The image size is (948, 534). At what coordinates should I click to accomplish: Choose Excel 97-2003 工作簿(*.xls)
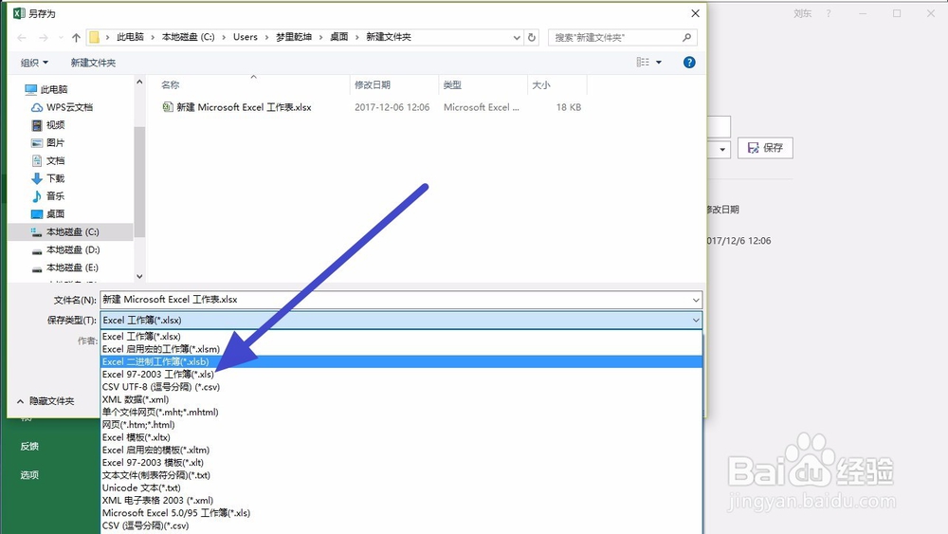point(401,375)
